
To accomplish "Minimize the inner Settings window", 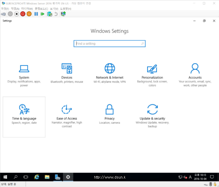I will [194, 21].
